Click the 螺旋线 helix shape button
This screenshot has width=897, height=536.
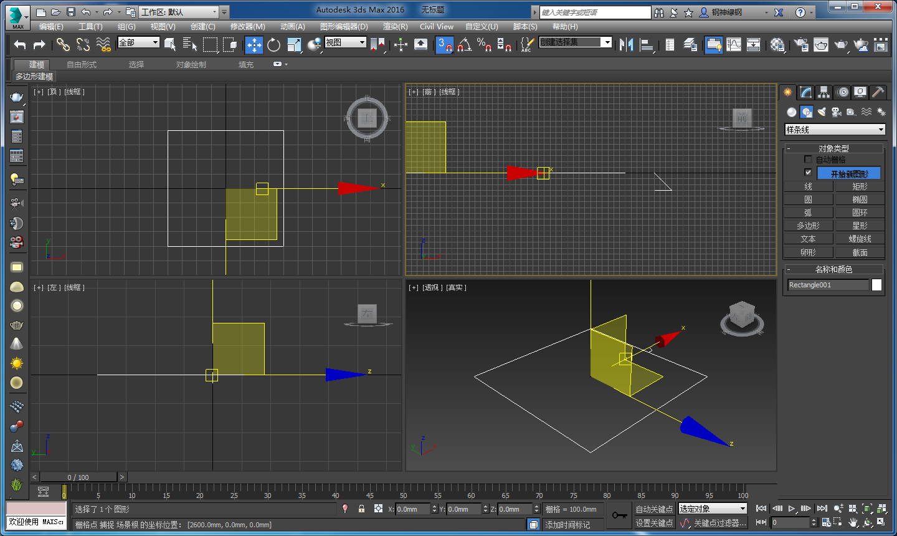click(860, 239)
